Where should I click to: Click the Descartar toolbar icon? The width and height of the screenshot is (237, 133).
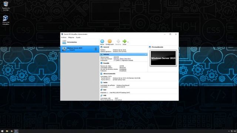[x=118, y=41]
